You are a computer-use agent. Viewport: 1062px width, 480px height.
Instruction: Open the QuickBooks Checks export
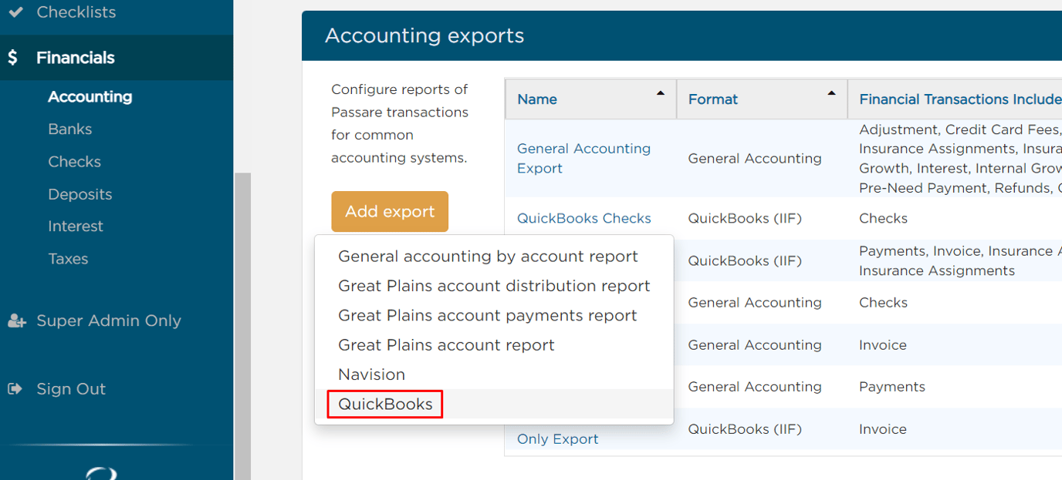point(583,218)
